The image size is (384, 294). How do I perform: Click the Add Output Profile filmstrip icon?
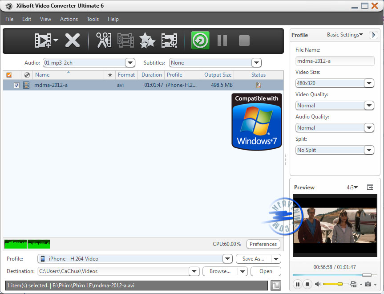[169, 41]
